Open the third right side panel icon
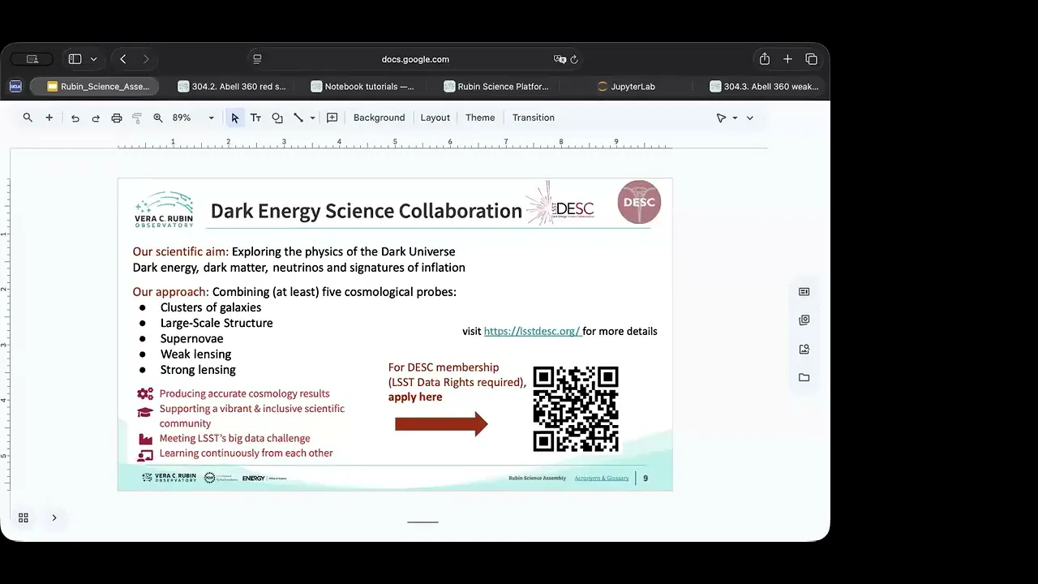The image size is (1038, 584). point(804,350)
